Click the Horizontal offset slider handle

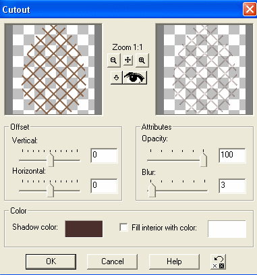[x=51, y=190]
